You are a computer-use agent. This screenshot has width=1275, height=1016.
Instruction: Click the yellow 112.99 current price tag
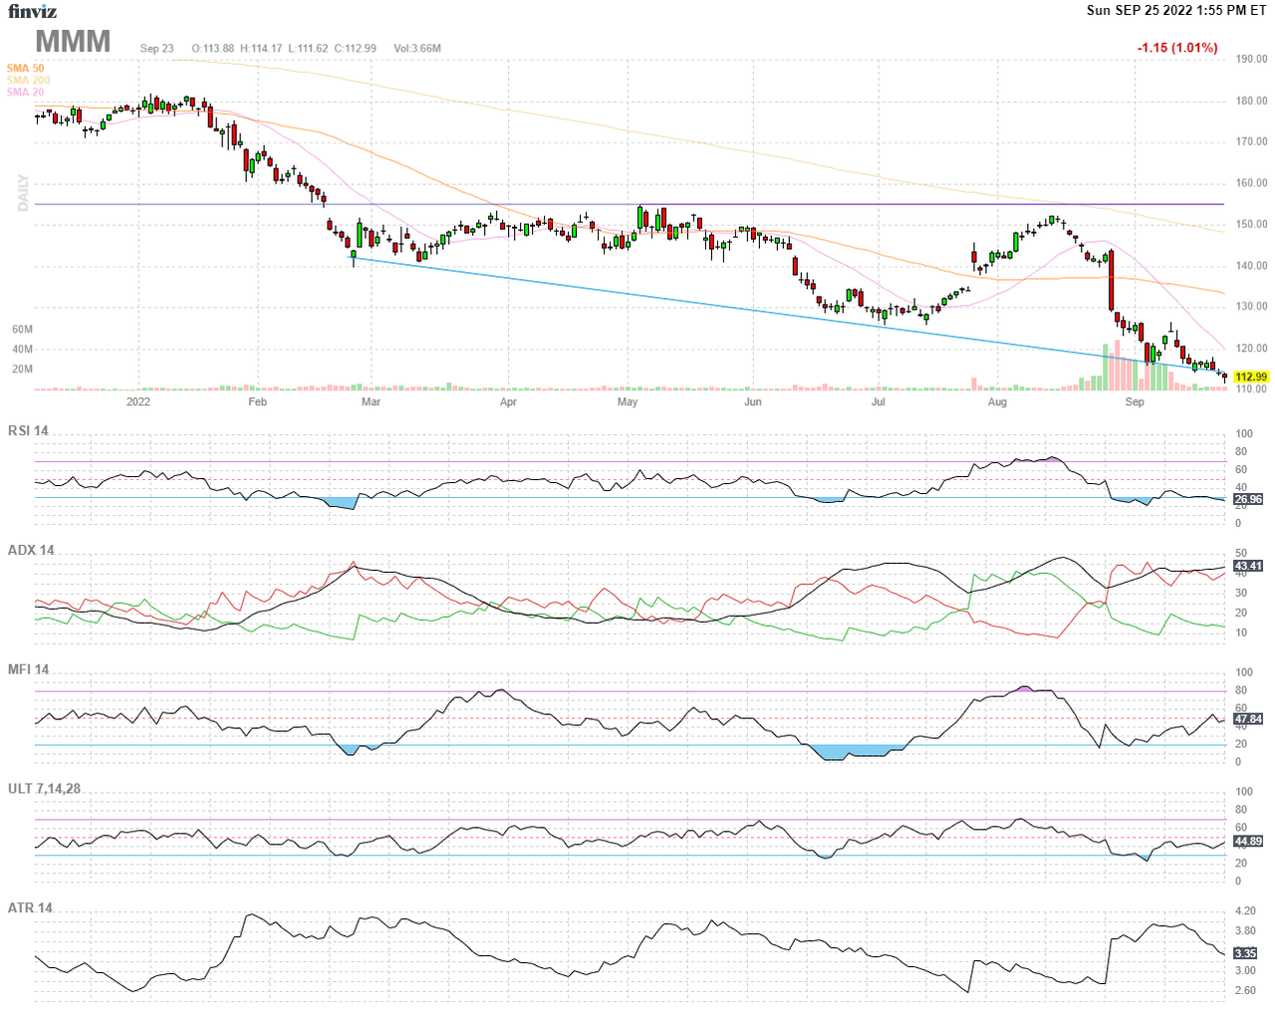[x=1251, y=377]
